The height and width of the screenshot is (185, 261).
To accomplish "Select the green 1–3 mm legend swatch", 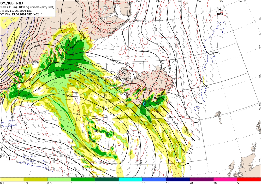I will [83, 179].
